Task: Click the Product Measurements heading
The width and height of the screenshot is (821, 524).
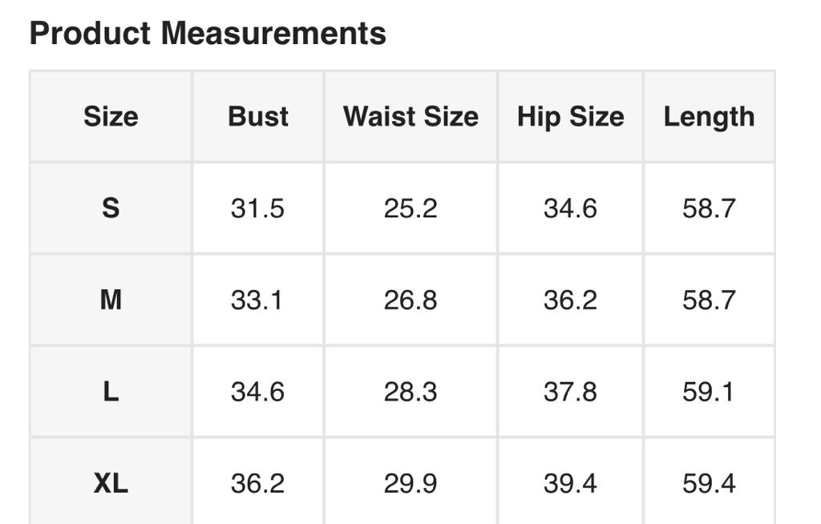Action: click(208, 34)
